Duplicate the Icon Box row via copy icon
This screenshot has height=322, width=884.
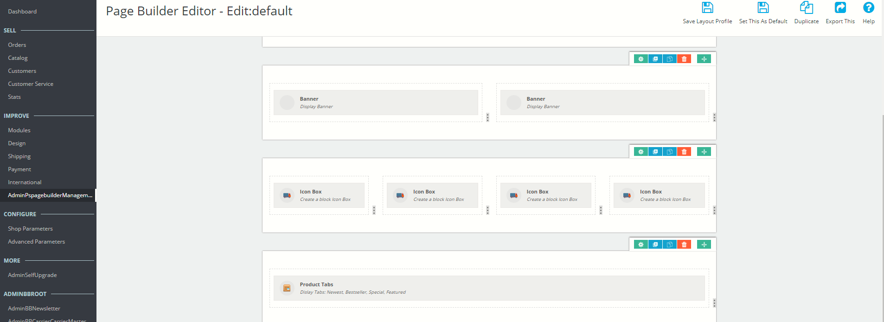[670, 152]
